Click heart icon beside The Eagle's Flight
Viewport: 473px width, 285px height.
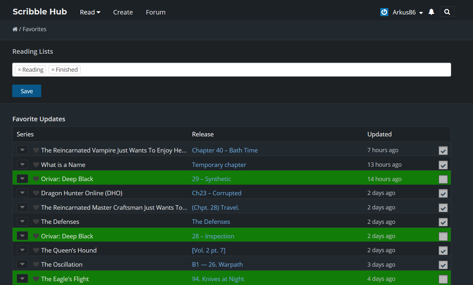tap(36, 279)
